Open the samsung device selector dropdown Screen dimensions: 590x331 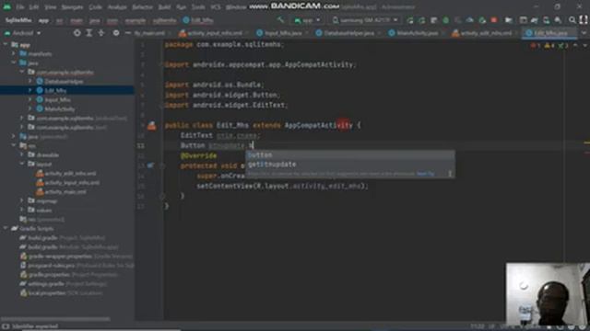(x=365, y=20)
